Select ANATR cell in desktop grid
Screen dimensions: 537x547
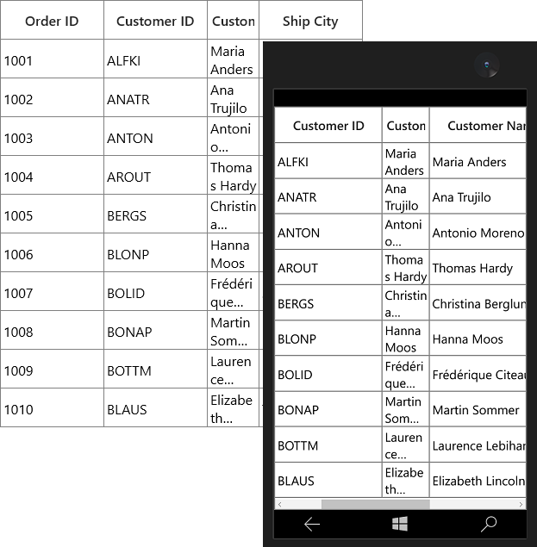(155, 97)
